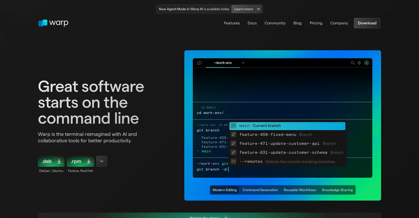Switch to Knowledge Sharing tab
This screenshot has width=419, height=218.
[x=337, y=190]
